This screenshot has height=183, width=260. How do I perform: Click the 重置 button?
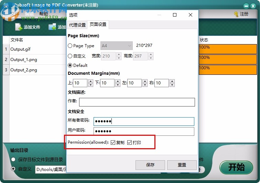click(x=182, y=165)
